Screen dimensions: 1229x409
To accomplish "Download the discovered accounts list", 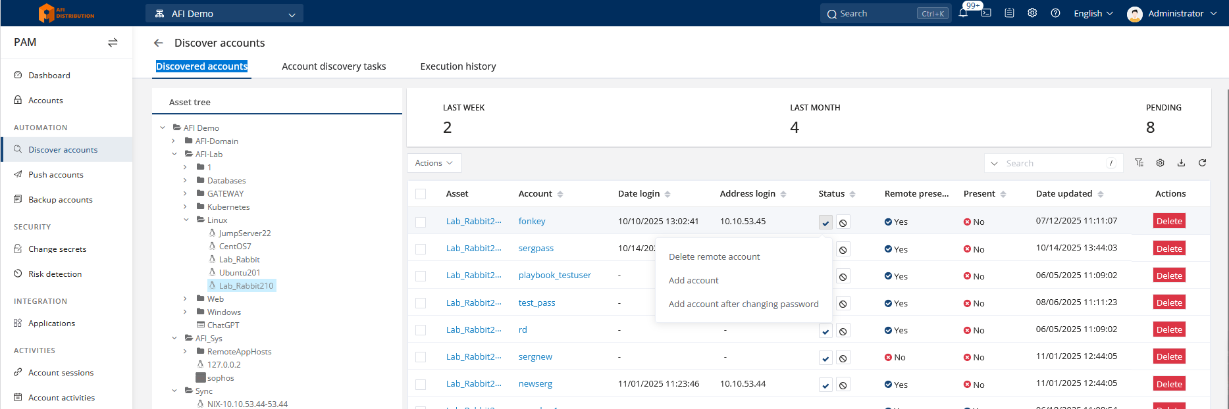I will 1181,163.
